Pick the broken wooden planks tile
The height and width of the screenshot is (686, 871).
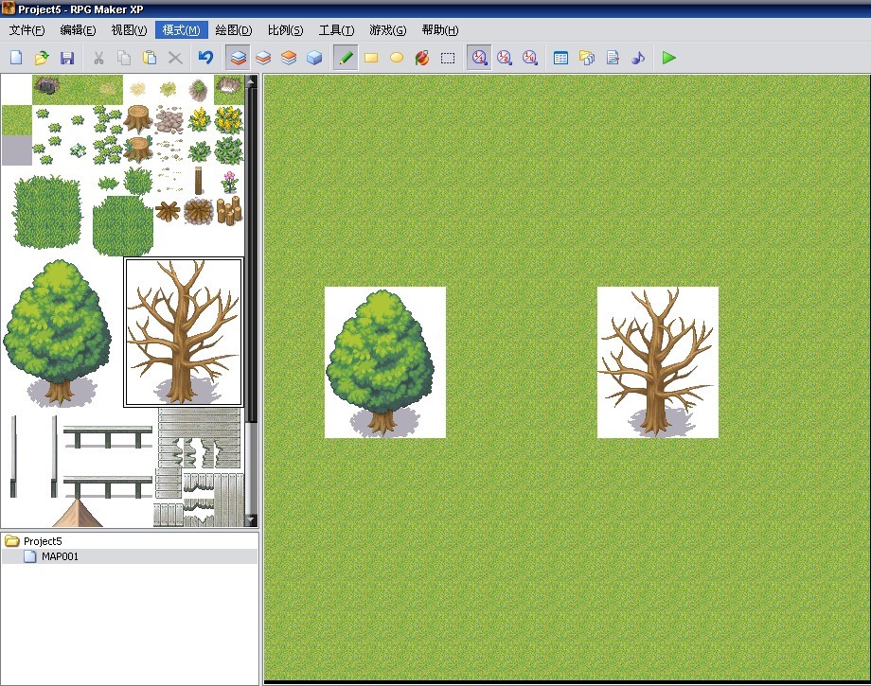click(199, 452)
